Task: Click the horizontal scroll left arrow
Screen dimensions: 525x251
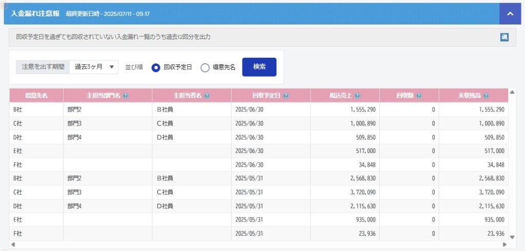Action: [x=13, y=244]
